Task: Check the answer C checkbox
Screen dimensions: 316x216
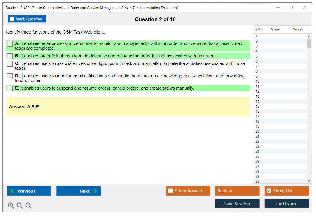Action: [x=10, y=64]
